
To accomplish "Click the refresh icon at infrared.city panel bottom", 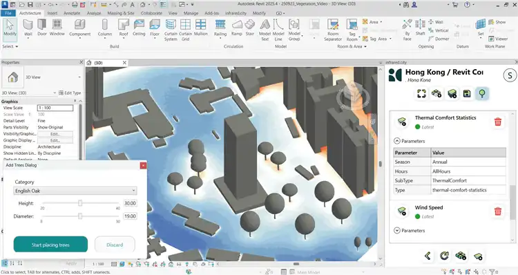I will (444, 256).
